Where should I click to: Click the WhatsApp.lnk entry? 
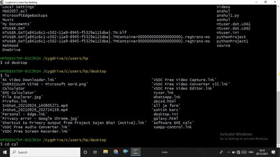click(167, 97)
